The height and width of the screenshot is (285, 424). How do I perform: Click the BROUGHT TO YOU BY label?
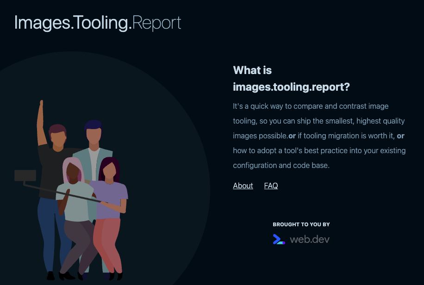[301, 224]
